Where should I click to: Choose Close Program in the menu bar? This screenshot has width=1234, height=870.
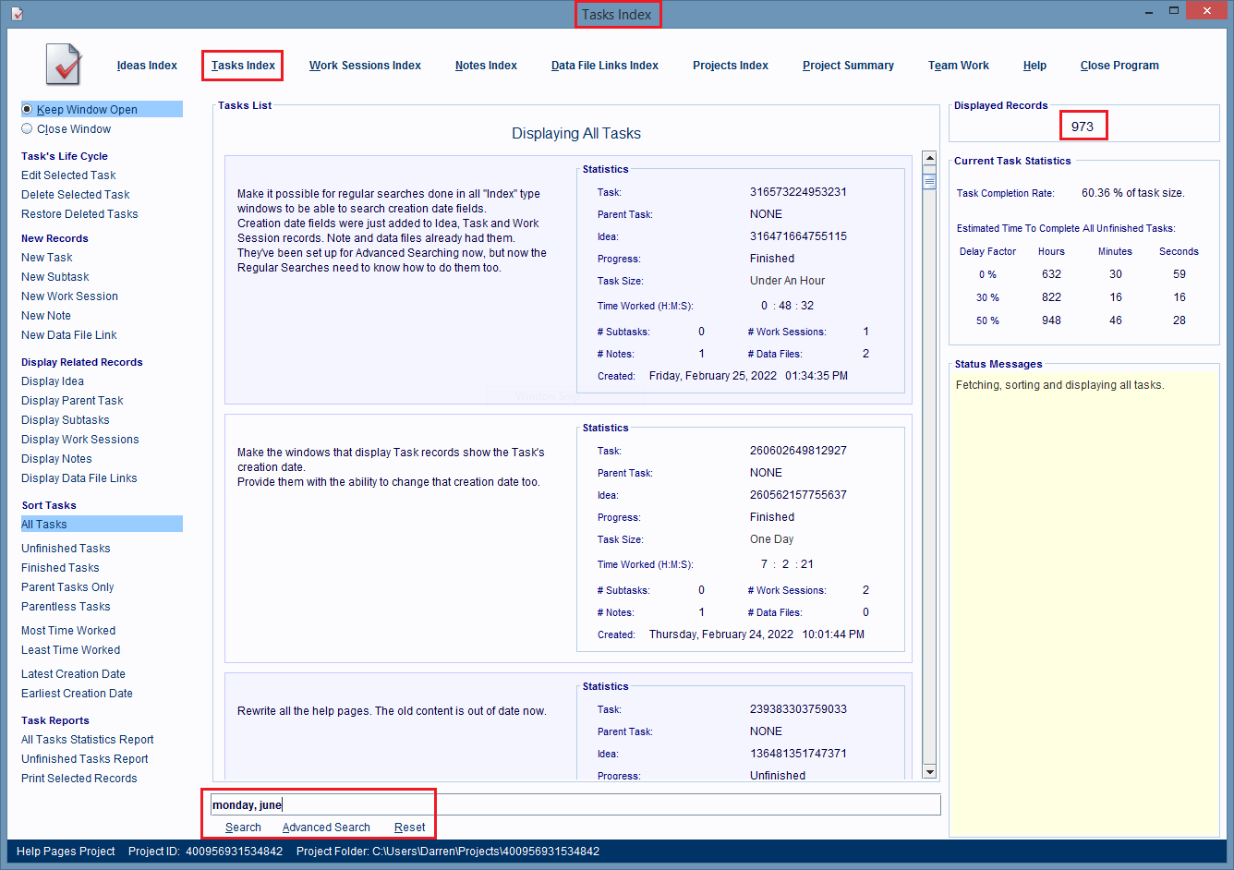pyautogui.click(x=1119, y=66)
